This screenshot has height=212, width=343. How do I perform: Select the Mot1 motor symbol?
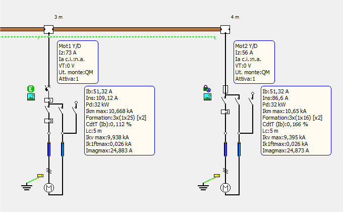(49, 188)
